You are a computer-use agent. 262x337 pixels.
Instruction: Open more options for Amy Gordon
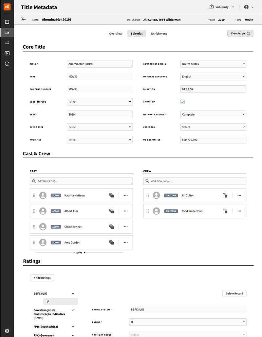click(126, 243)
